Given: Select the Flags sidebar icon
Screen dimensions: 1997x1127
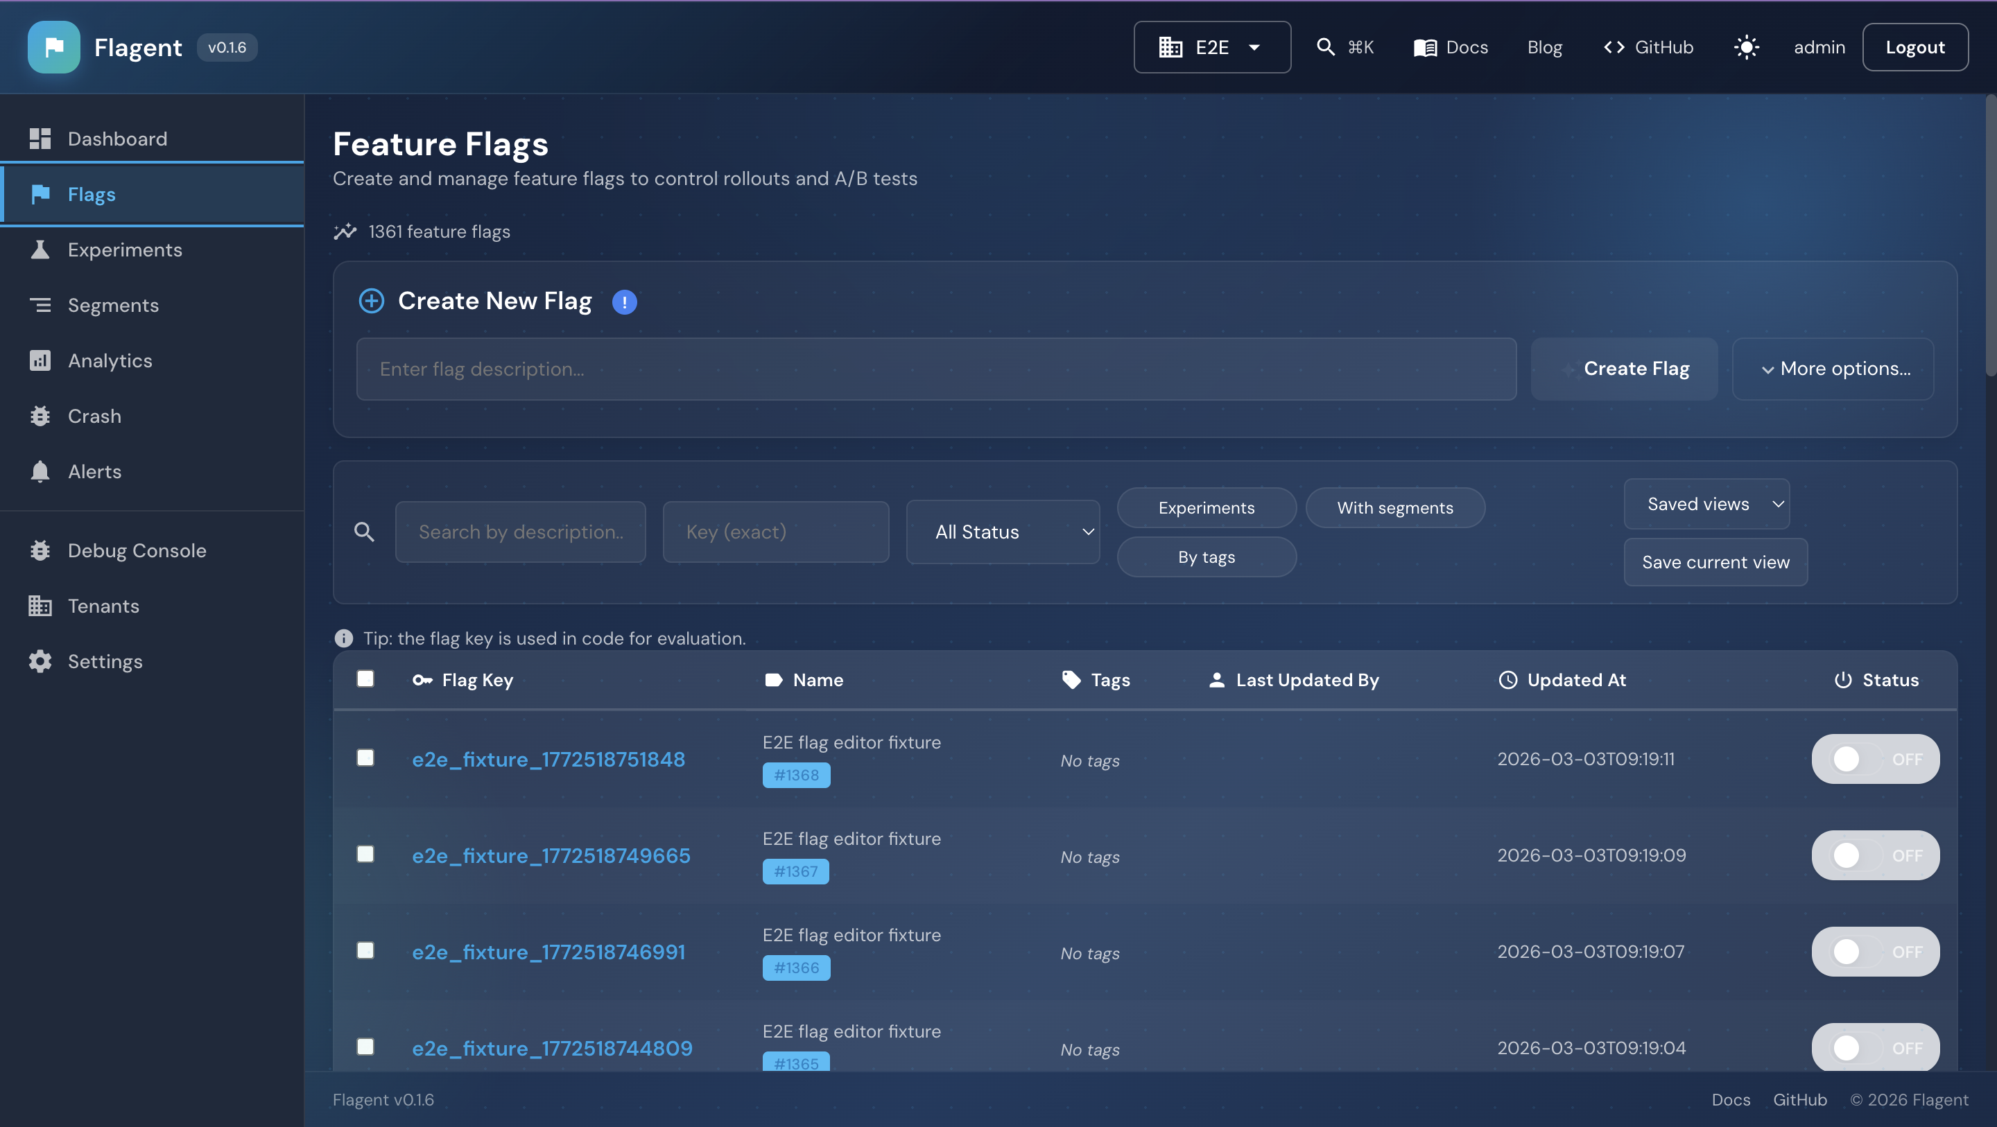Looking at the screenshot, I should click(40, 194).
